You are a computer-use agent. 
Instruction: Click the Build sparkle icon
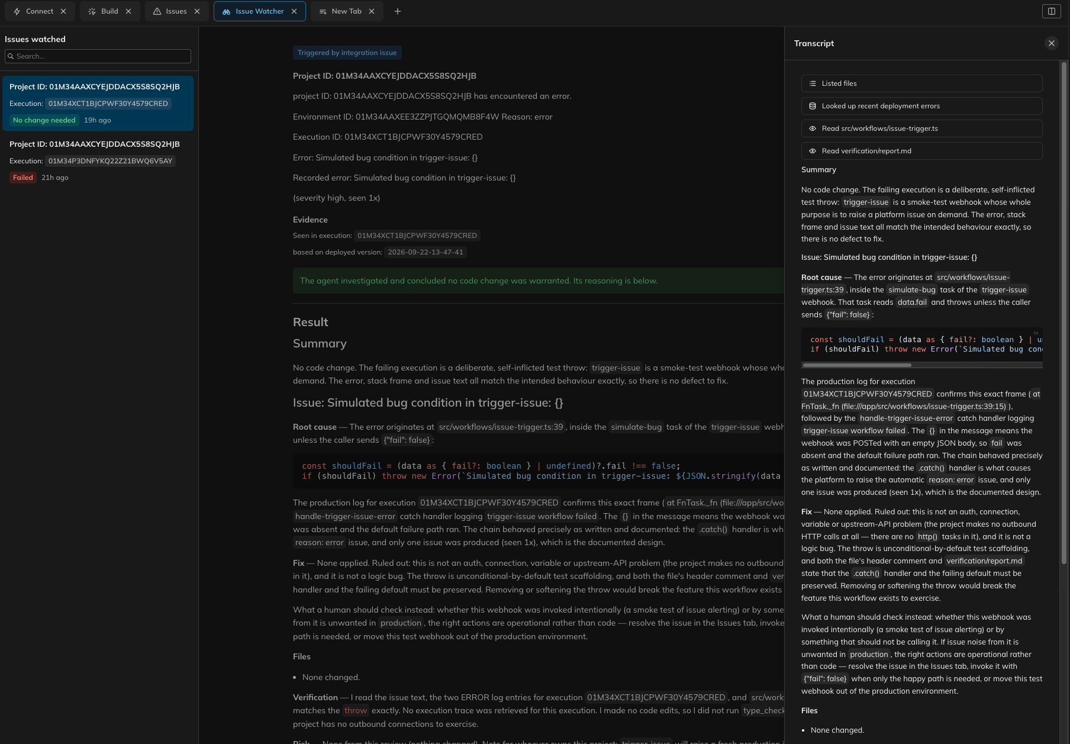pos(92,11)
